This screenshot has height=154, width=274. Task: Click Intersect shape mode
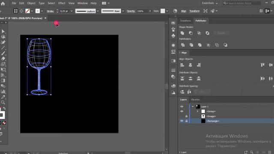(199, 33)
